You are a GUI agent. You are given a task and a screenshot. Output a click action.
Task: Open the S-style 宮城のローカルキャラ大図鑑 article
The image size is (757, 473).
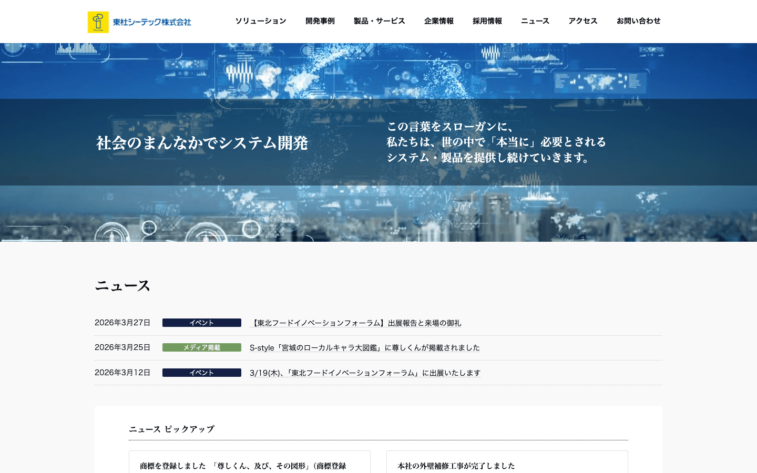[x=365, y=348]
